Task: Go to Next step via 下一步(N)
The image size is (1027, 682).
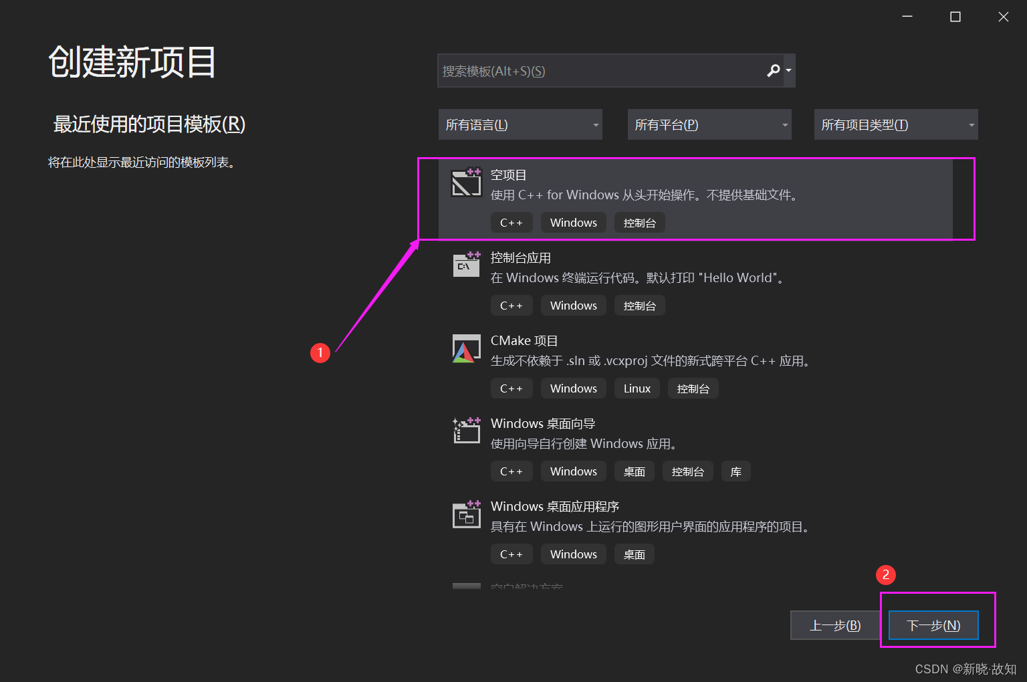Action: coord(933,625)
